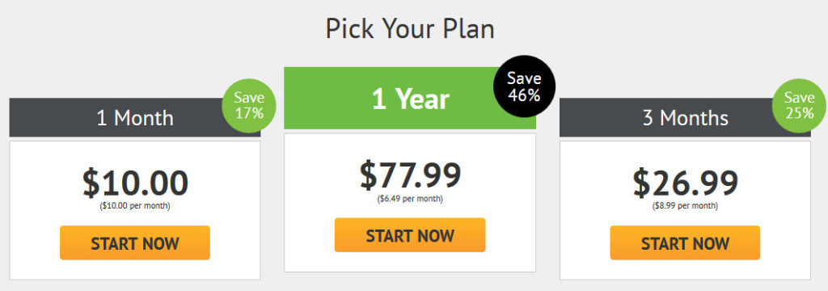828x291 pixels.
Task: Click the $10.00 price text
Action: point(135,183)
